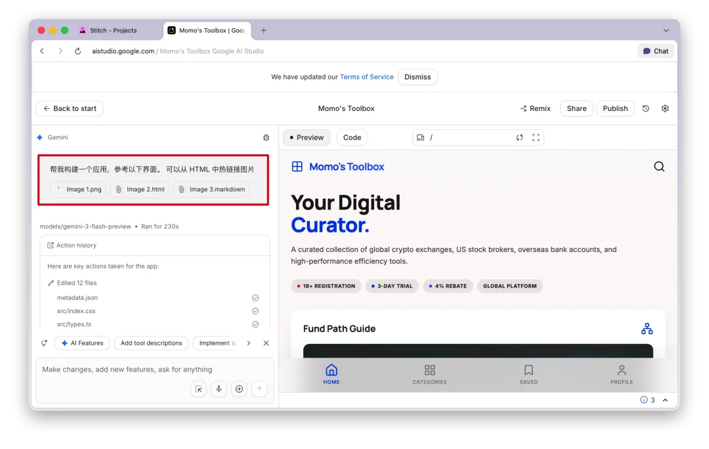Switch to the Preview tab
Screen dimensions: 709x449
[x=307, y=137]
